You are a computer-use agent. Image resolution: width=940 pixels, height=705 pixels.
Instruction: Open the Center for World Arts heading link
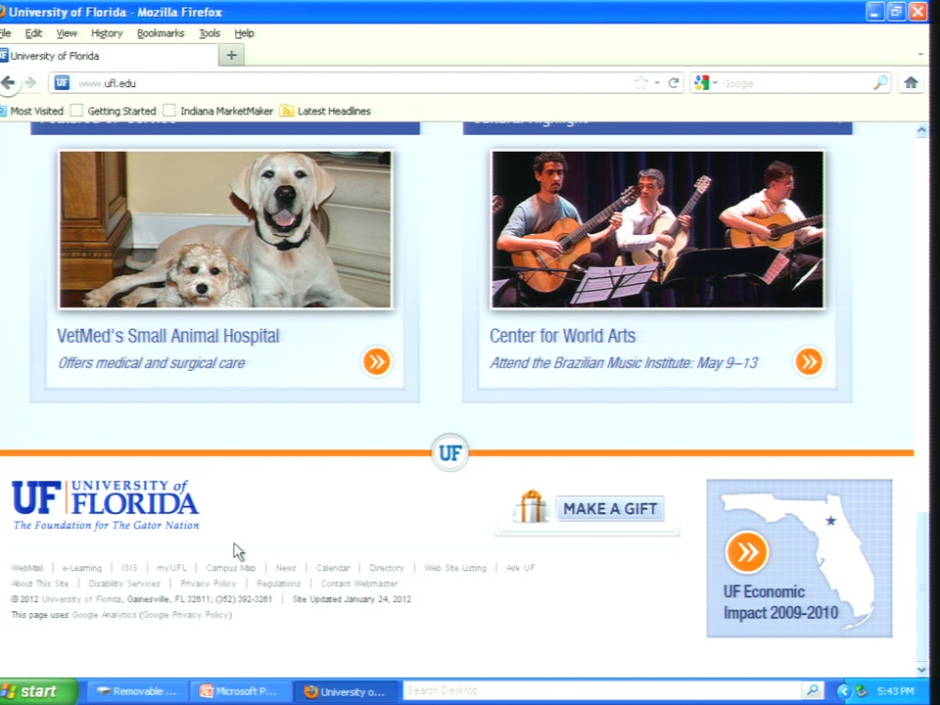click(562, 336)
